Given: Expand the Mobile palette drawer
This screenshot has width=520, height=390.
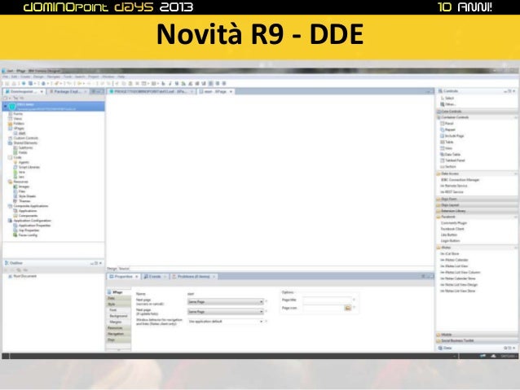Looking at the screenshot, I should click(477, 335).
